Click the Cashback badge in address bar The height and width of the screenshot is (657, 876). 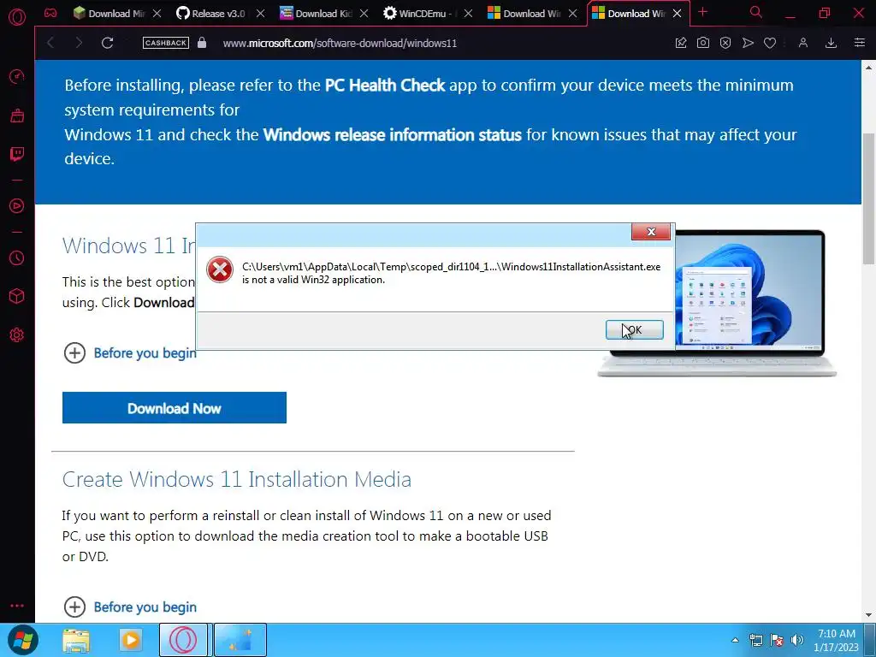166,43
